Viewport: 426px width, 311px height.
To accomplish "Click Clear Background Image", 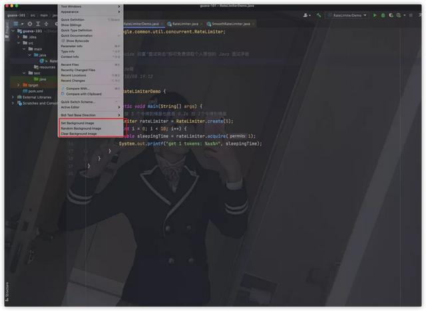I will click(x=91, y=134).
